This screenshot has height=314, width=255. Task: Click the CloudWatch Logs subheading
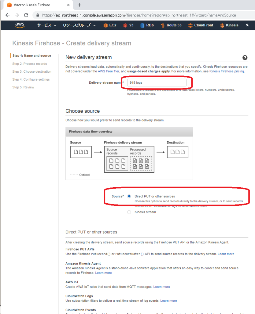coord(79,296)
